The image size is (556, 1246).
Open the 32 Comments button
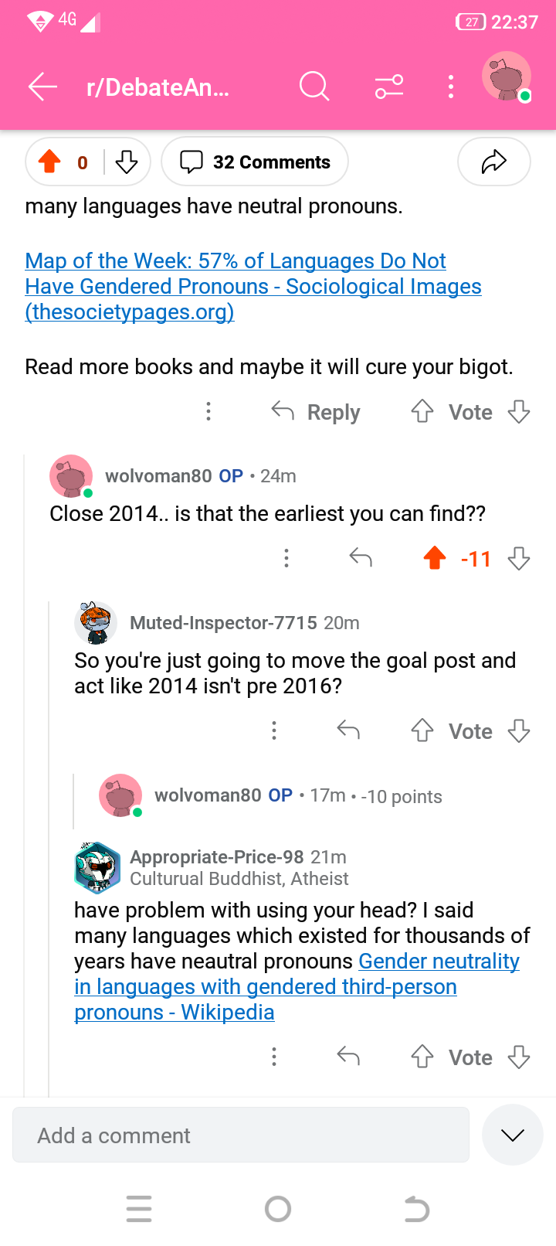pyautogui.click(x=255, y=162)
